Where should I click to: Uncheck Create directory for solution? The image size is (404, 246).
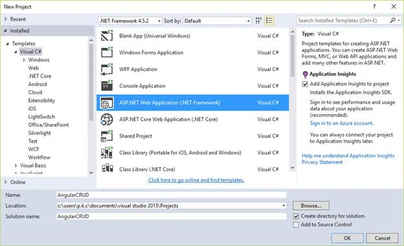coord(297,216)
